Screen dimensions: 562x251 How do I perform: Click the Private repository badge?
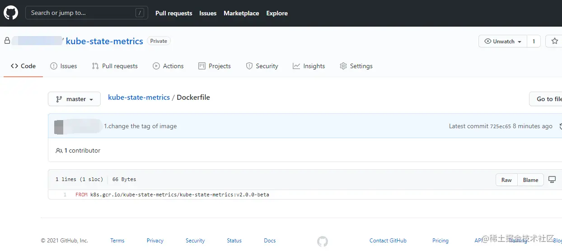[159, 41]
